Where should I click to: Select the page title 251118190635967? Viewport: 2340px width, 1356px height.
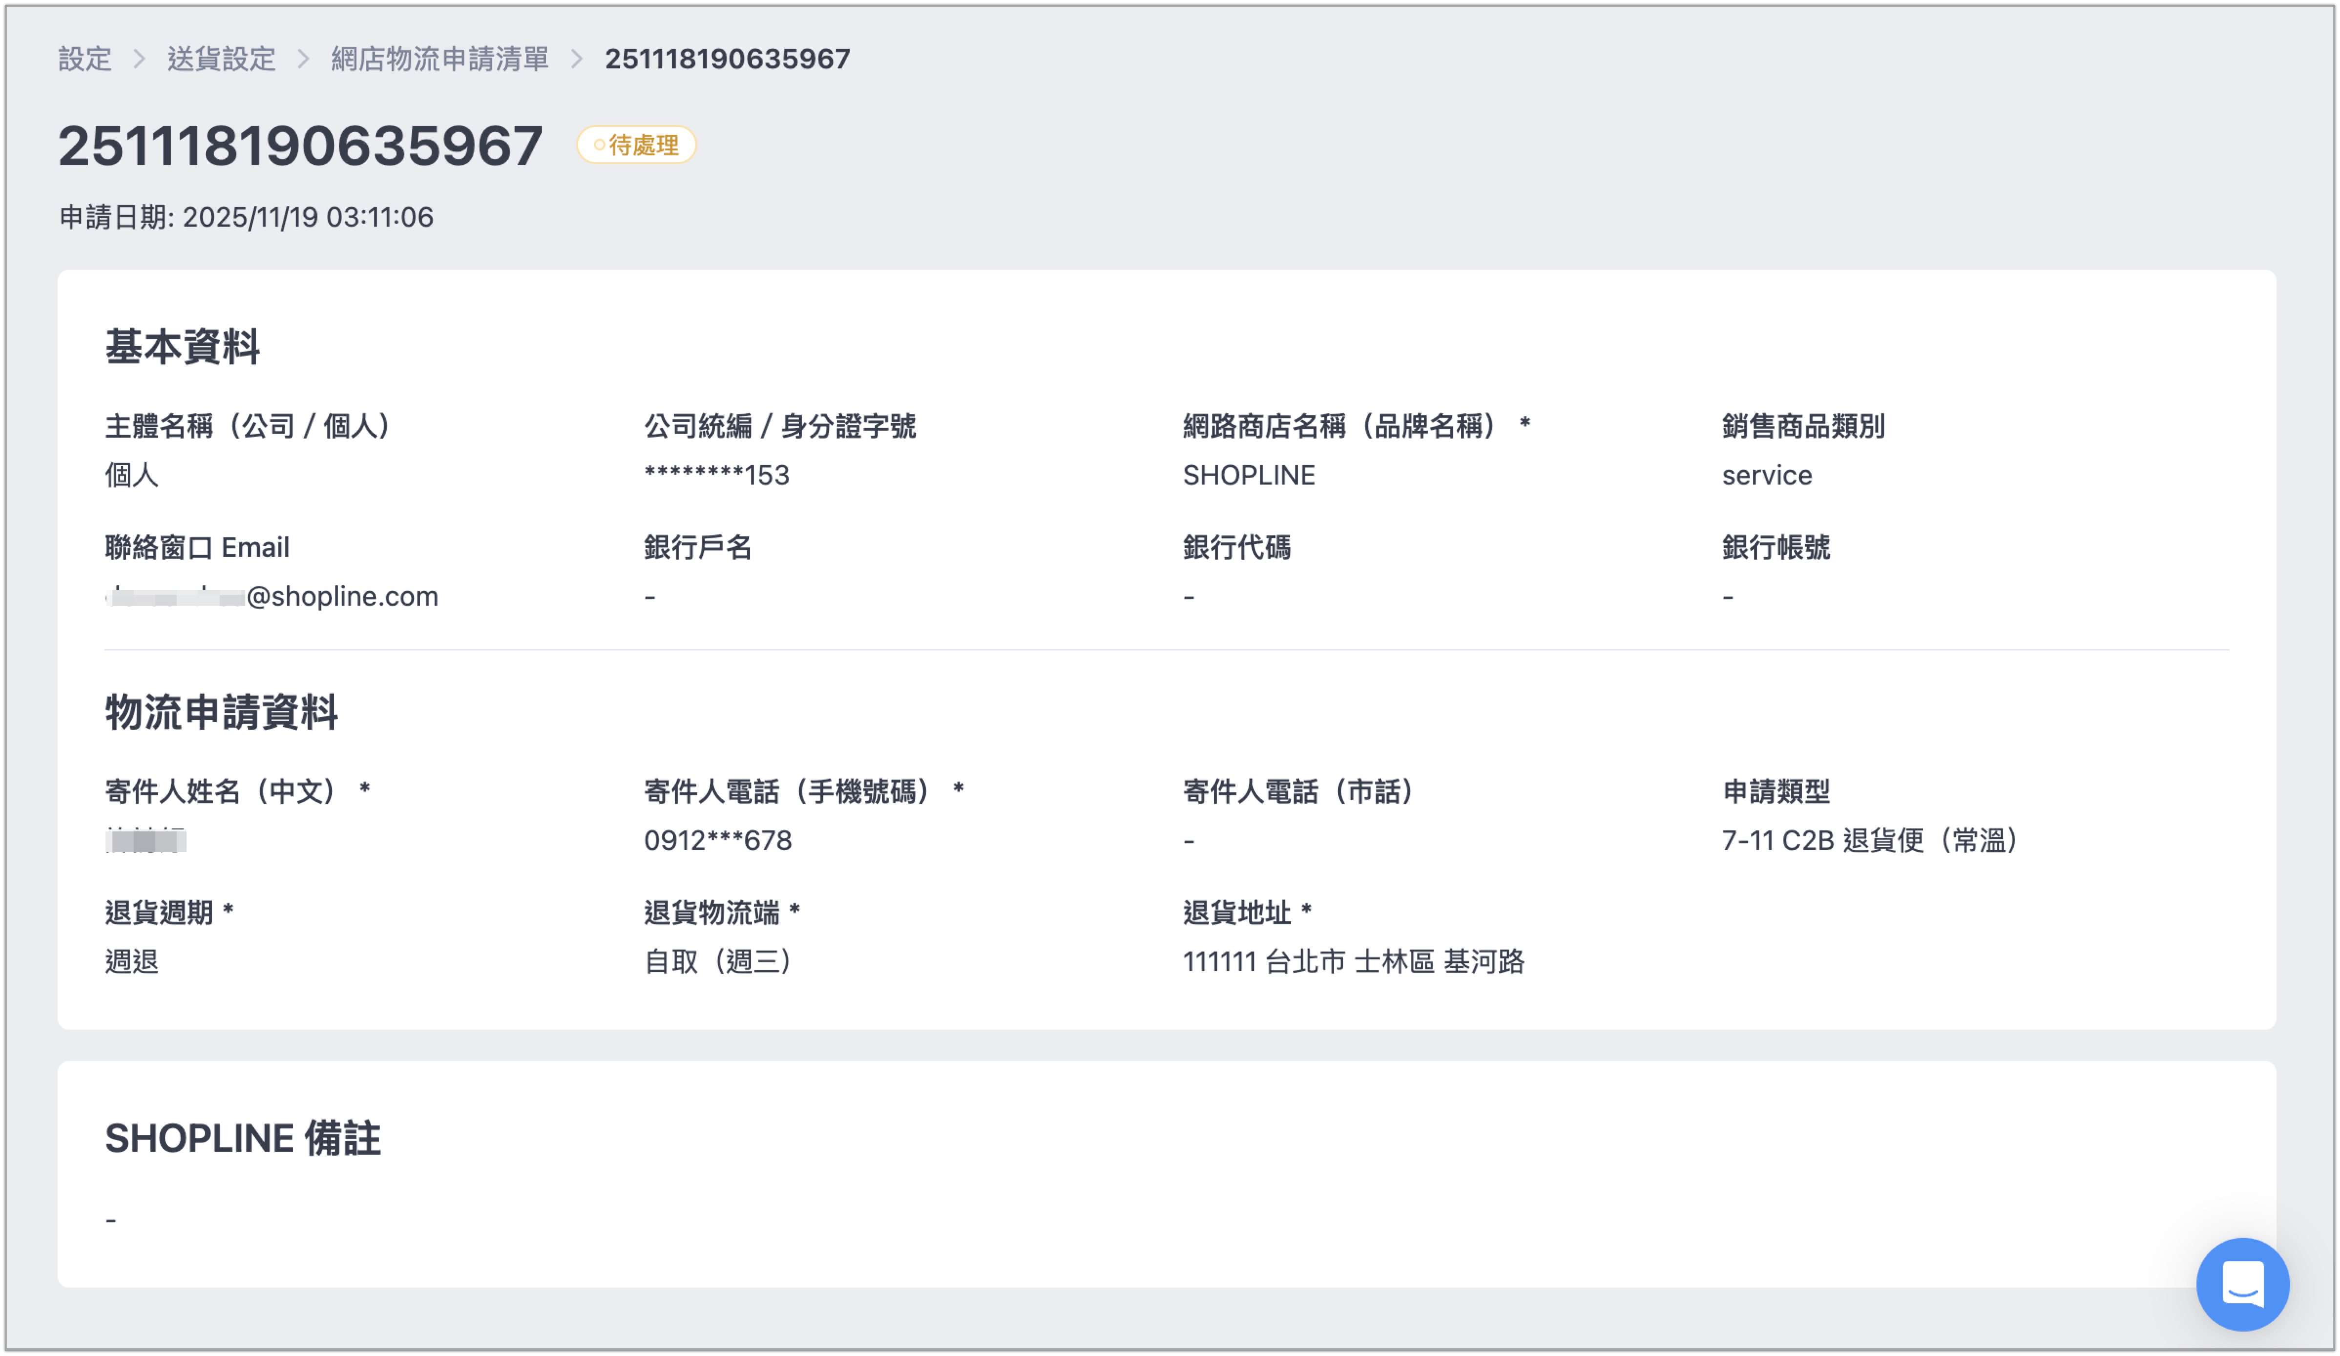300,146
